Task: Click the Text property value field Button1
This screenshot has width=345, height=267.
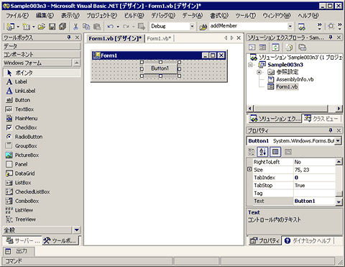Action: click(314, 201)
